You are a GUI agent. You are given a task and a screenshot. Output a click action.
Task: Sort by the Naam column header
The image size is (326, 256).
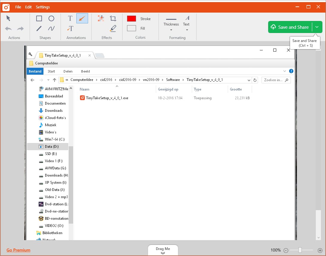[x=84, y=89]
